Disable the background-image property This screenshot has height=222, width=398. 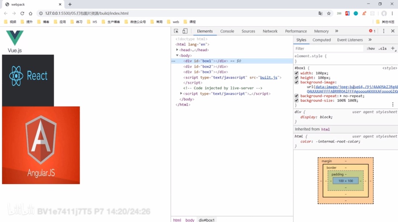[296, 82]
